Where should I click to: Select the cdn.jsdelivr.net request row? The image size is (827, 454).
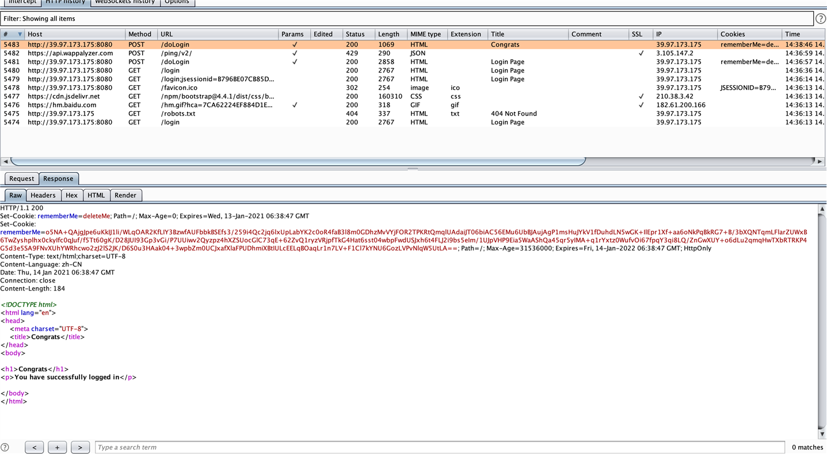[413, 96]
